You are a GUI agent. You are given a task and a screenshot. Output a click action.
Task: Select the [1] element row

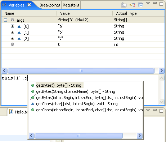click(x=83, y=32)
